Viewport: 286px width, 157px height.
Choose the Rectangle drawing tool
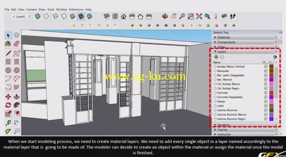pyautogui.click(x=8, y=62)
